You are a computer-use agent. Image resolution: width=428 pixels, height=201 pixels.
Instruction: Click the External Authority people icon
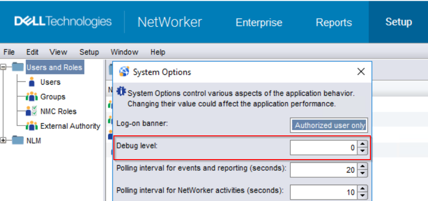tap(32, 126)
